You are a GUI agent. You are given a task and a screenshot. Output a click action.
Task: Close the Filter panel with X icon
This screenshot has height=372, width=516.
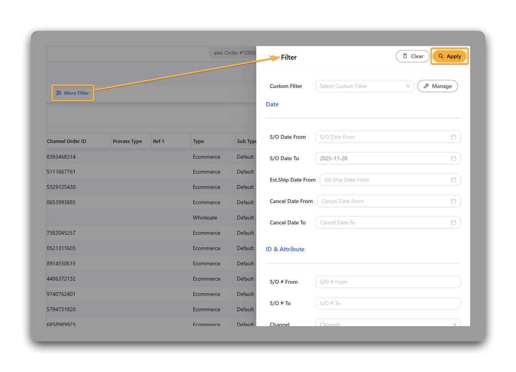pos(271,57)
